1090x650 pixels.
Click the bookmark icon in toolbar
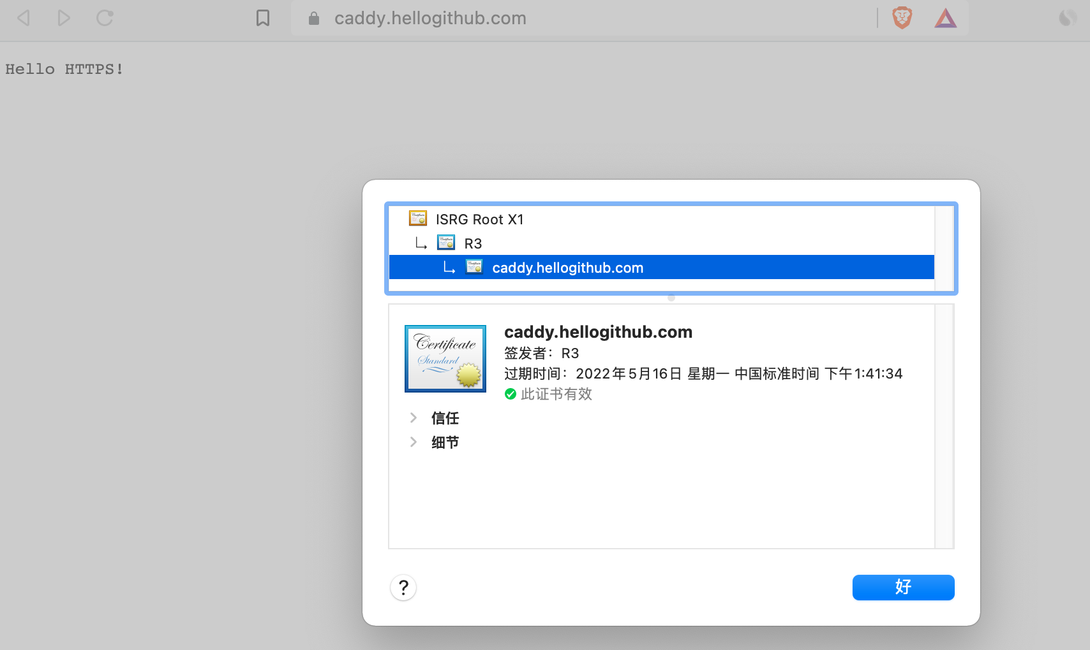tap(263, 18)
